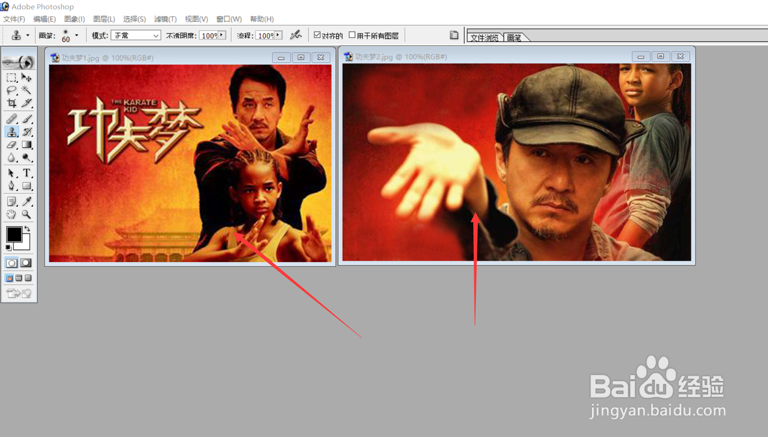The width and height of the screenshot is (768, 437).
Task: Select the Clone Stamp tool in toolbox
Action: (x=12, y=132)
